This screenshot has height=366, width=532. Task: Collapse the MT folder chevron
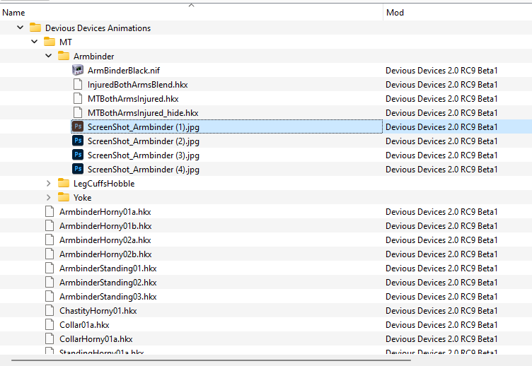coord(34,42)
